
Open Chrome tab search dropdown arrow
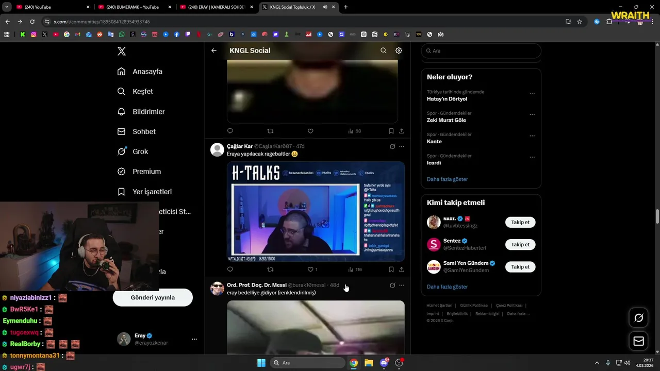pyautogui.click(x=7, y=7)
